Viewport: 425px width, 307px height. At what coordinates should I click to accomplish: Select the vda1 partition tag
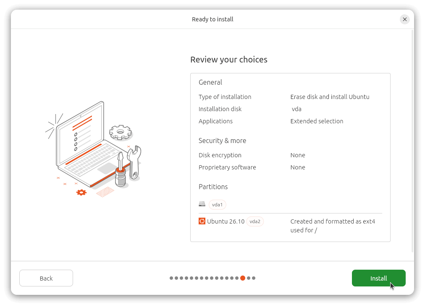pyautogui.click(x=218, y=205)
